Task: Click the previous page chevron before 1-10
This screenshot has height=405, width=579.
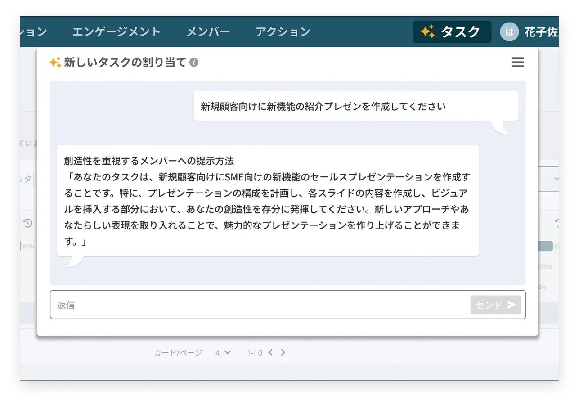Action: coord(270,353)
